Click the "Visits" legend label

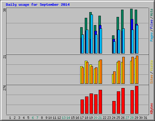(151, 66)
